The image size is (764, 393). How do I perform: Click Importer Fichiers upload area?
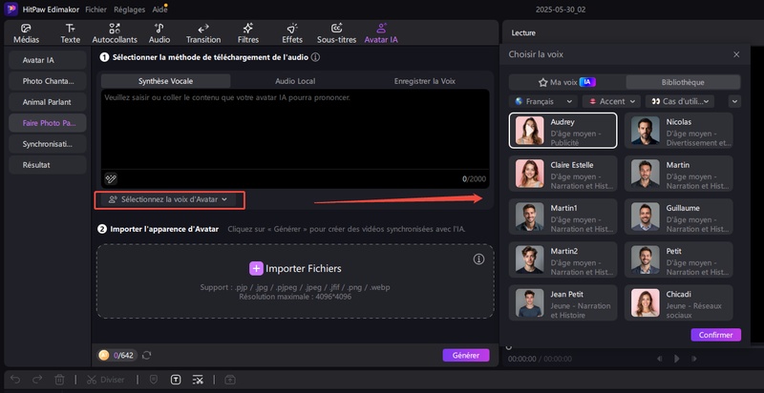coord(295,269)
